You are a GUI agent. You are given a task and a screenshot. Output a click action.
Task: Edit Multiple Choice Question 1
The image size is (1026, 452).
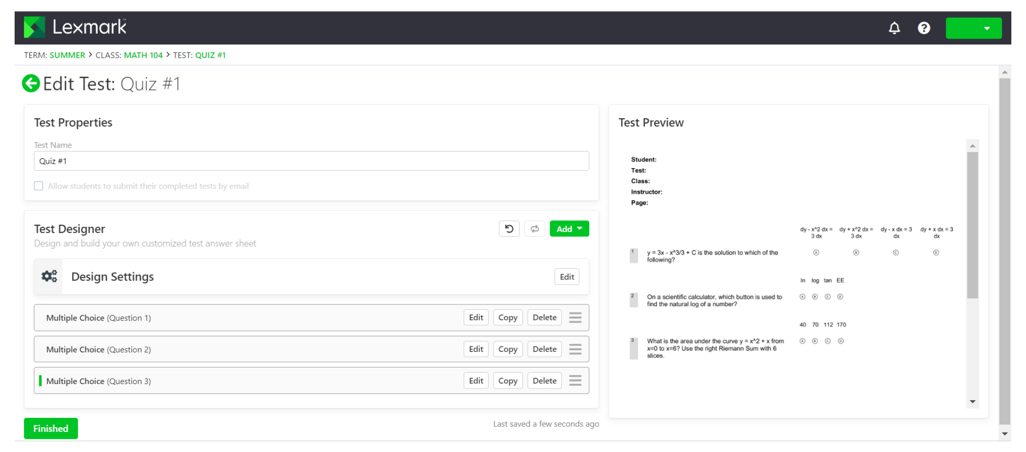(x=476, y=318)
